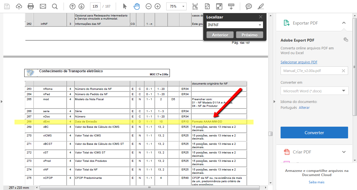
Task: Select the Hand pan tool
Action: click(x=136, y=6)
